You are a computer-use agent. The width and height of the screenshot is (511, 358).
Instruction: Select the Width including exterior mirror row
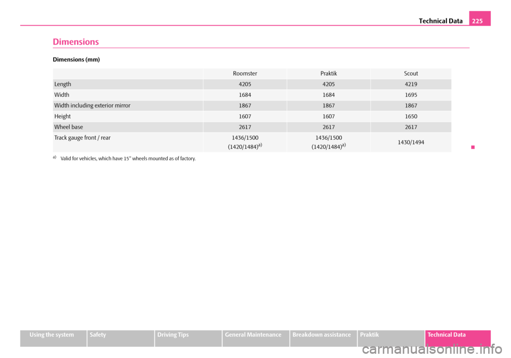coord(92,105)
